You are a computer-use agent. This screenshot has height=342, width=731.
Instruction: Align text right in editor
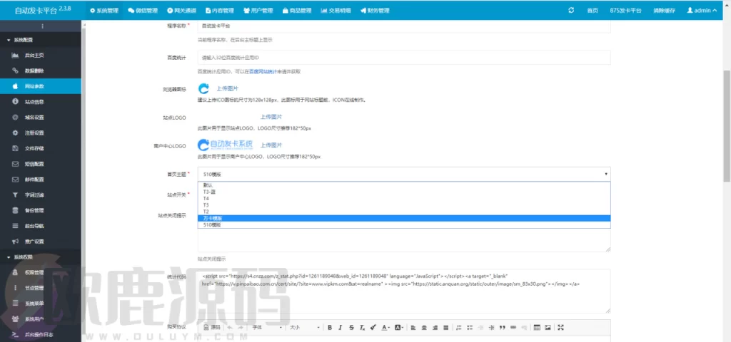coord(435,328)
